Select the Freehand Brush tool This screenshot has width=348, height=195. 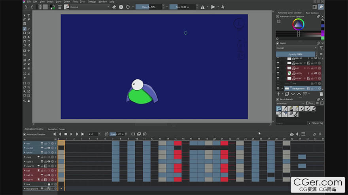[x=25, y=29]
